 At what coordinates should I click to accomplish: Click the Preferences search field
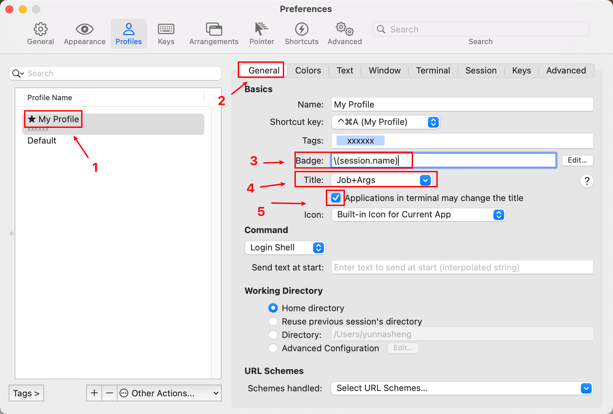tap(480, 29)
